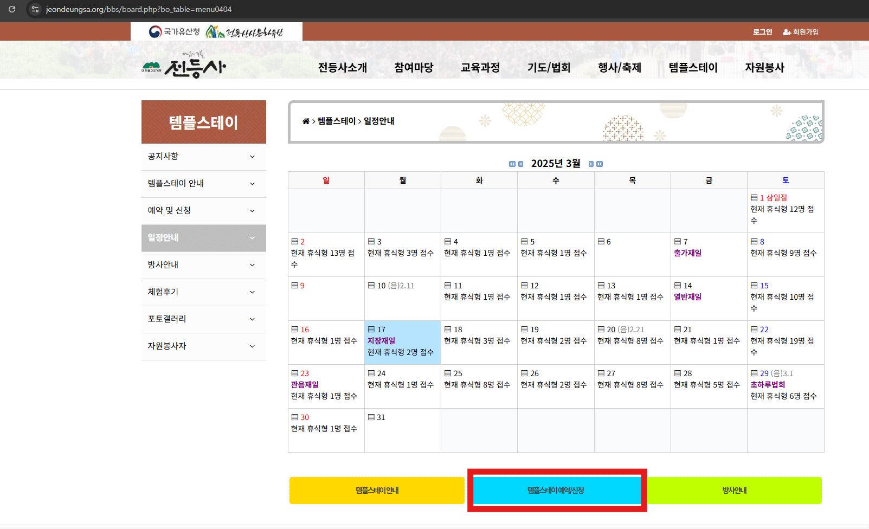Viewport: 869px width, 529px height.
Task: Click the green 방사안내 button
Action: pos(735,490)
